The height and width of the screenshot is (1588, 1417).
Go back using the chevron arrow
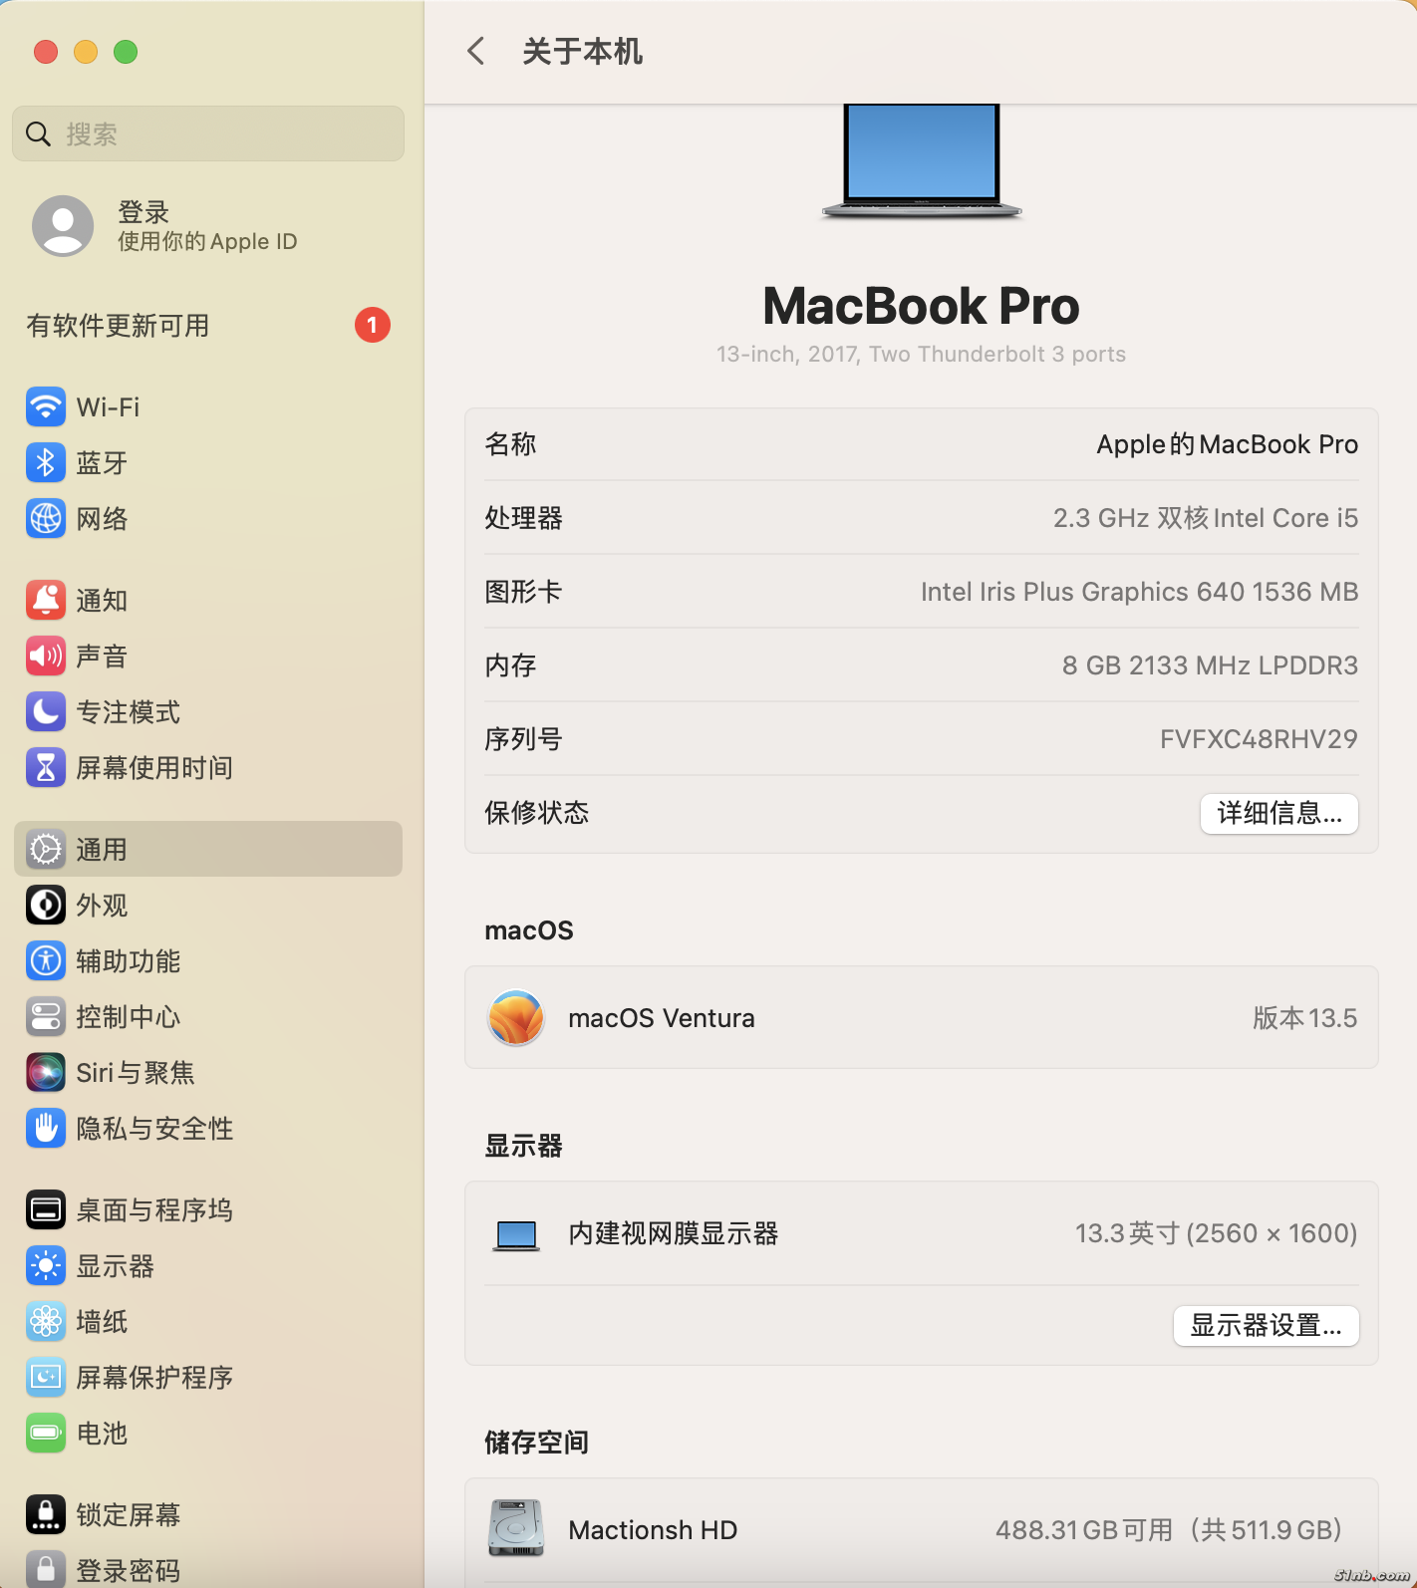click(476, 51)
